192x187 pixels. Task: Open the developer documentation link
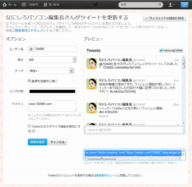point(32,31)
